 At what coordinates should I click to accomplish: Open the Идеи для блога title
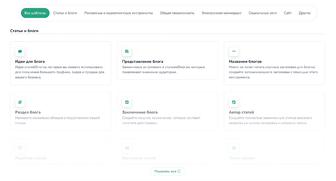30,61
